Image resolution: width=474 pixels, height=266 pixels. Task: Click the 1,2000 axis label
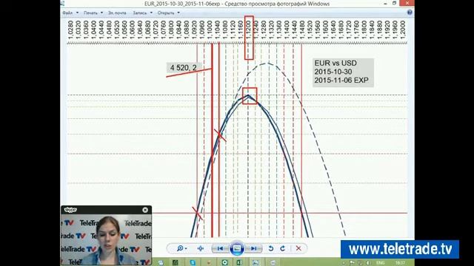pyautogui.click(x=402, y=30)
